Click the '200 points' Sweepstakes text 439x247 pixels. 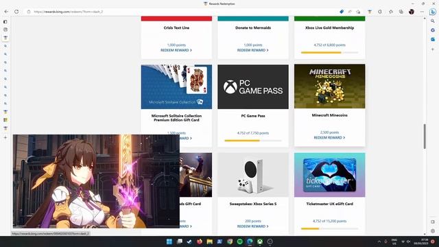253,221
